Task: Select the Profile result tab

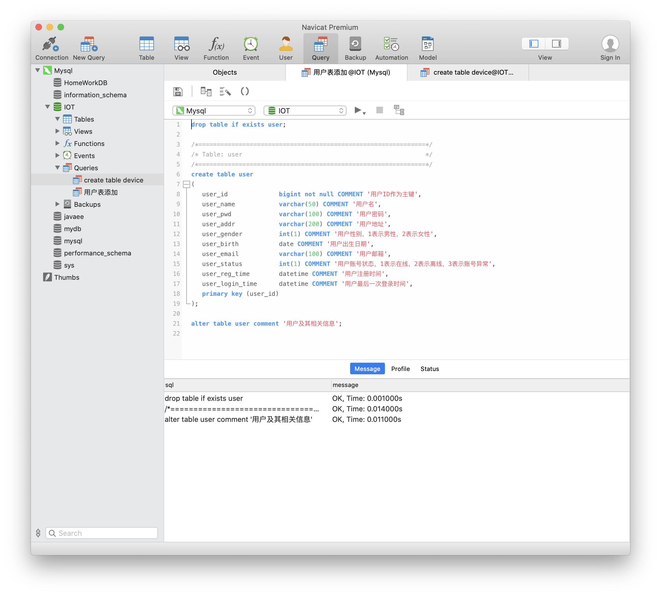Action: pos(400,369)
